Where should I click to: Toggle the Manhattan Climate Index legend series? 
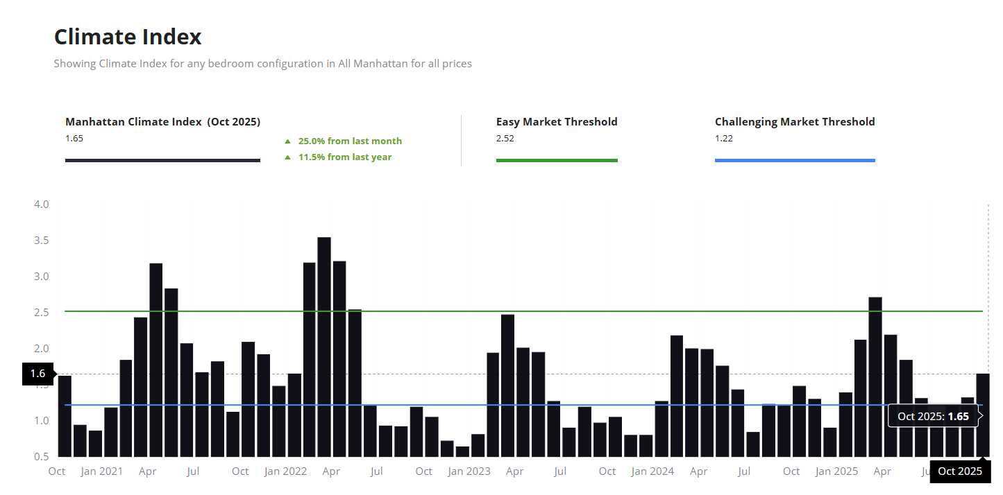point(162,122)
